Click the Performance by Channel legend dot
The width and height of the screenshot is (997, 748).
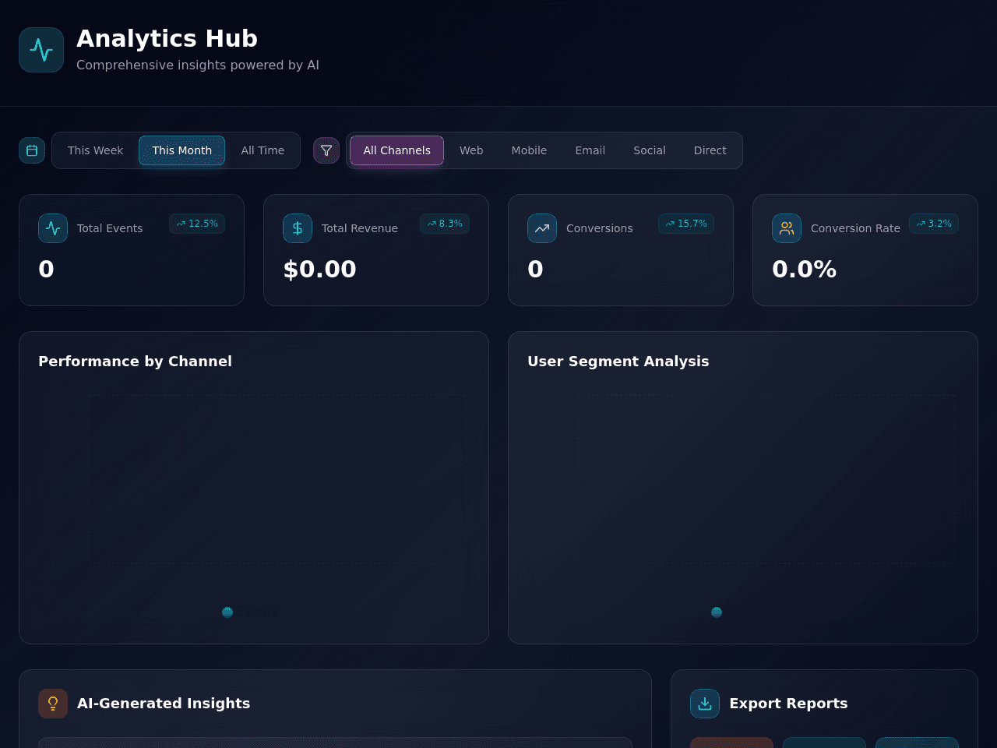[227, 612]
